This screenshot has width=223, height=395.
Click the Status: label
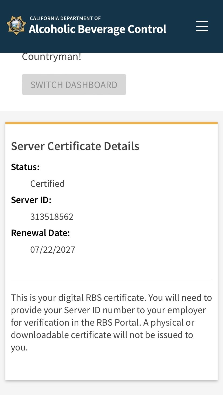(25, 167)
